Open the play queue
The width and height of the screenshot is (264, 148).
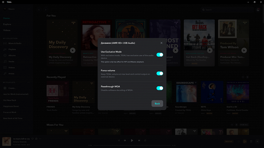[x=251, y=142]
